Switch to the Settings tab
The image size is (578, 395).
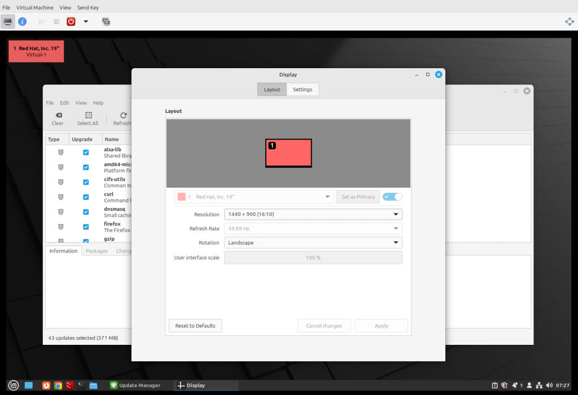point(303,90)
